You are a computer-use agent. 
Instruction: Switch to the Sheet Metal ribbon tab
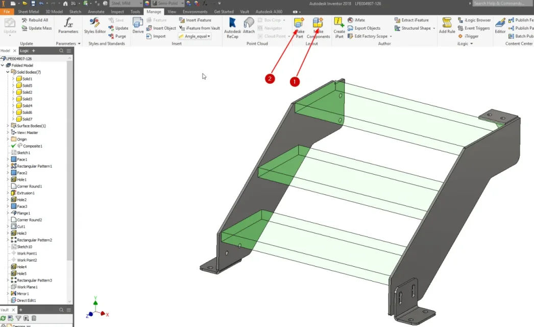click(x=28, y=12)
